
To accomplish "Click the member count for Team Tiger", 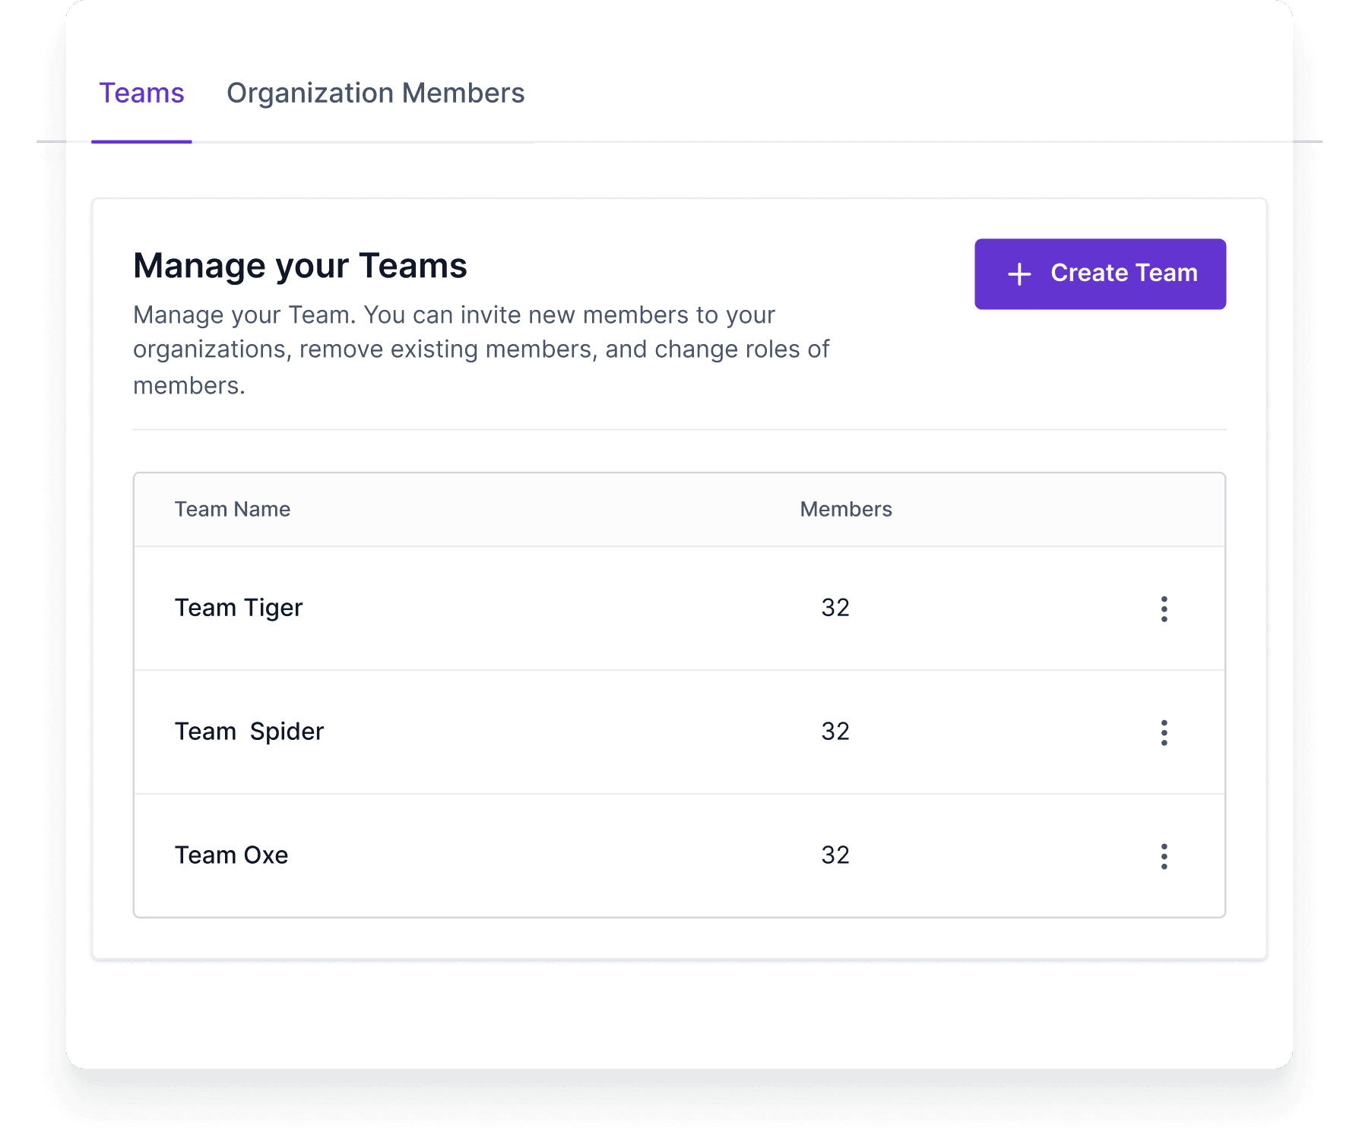I will [x=835, y=608].
